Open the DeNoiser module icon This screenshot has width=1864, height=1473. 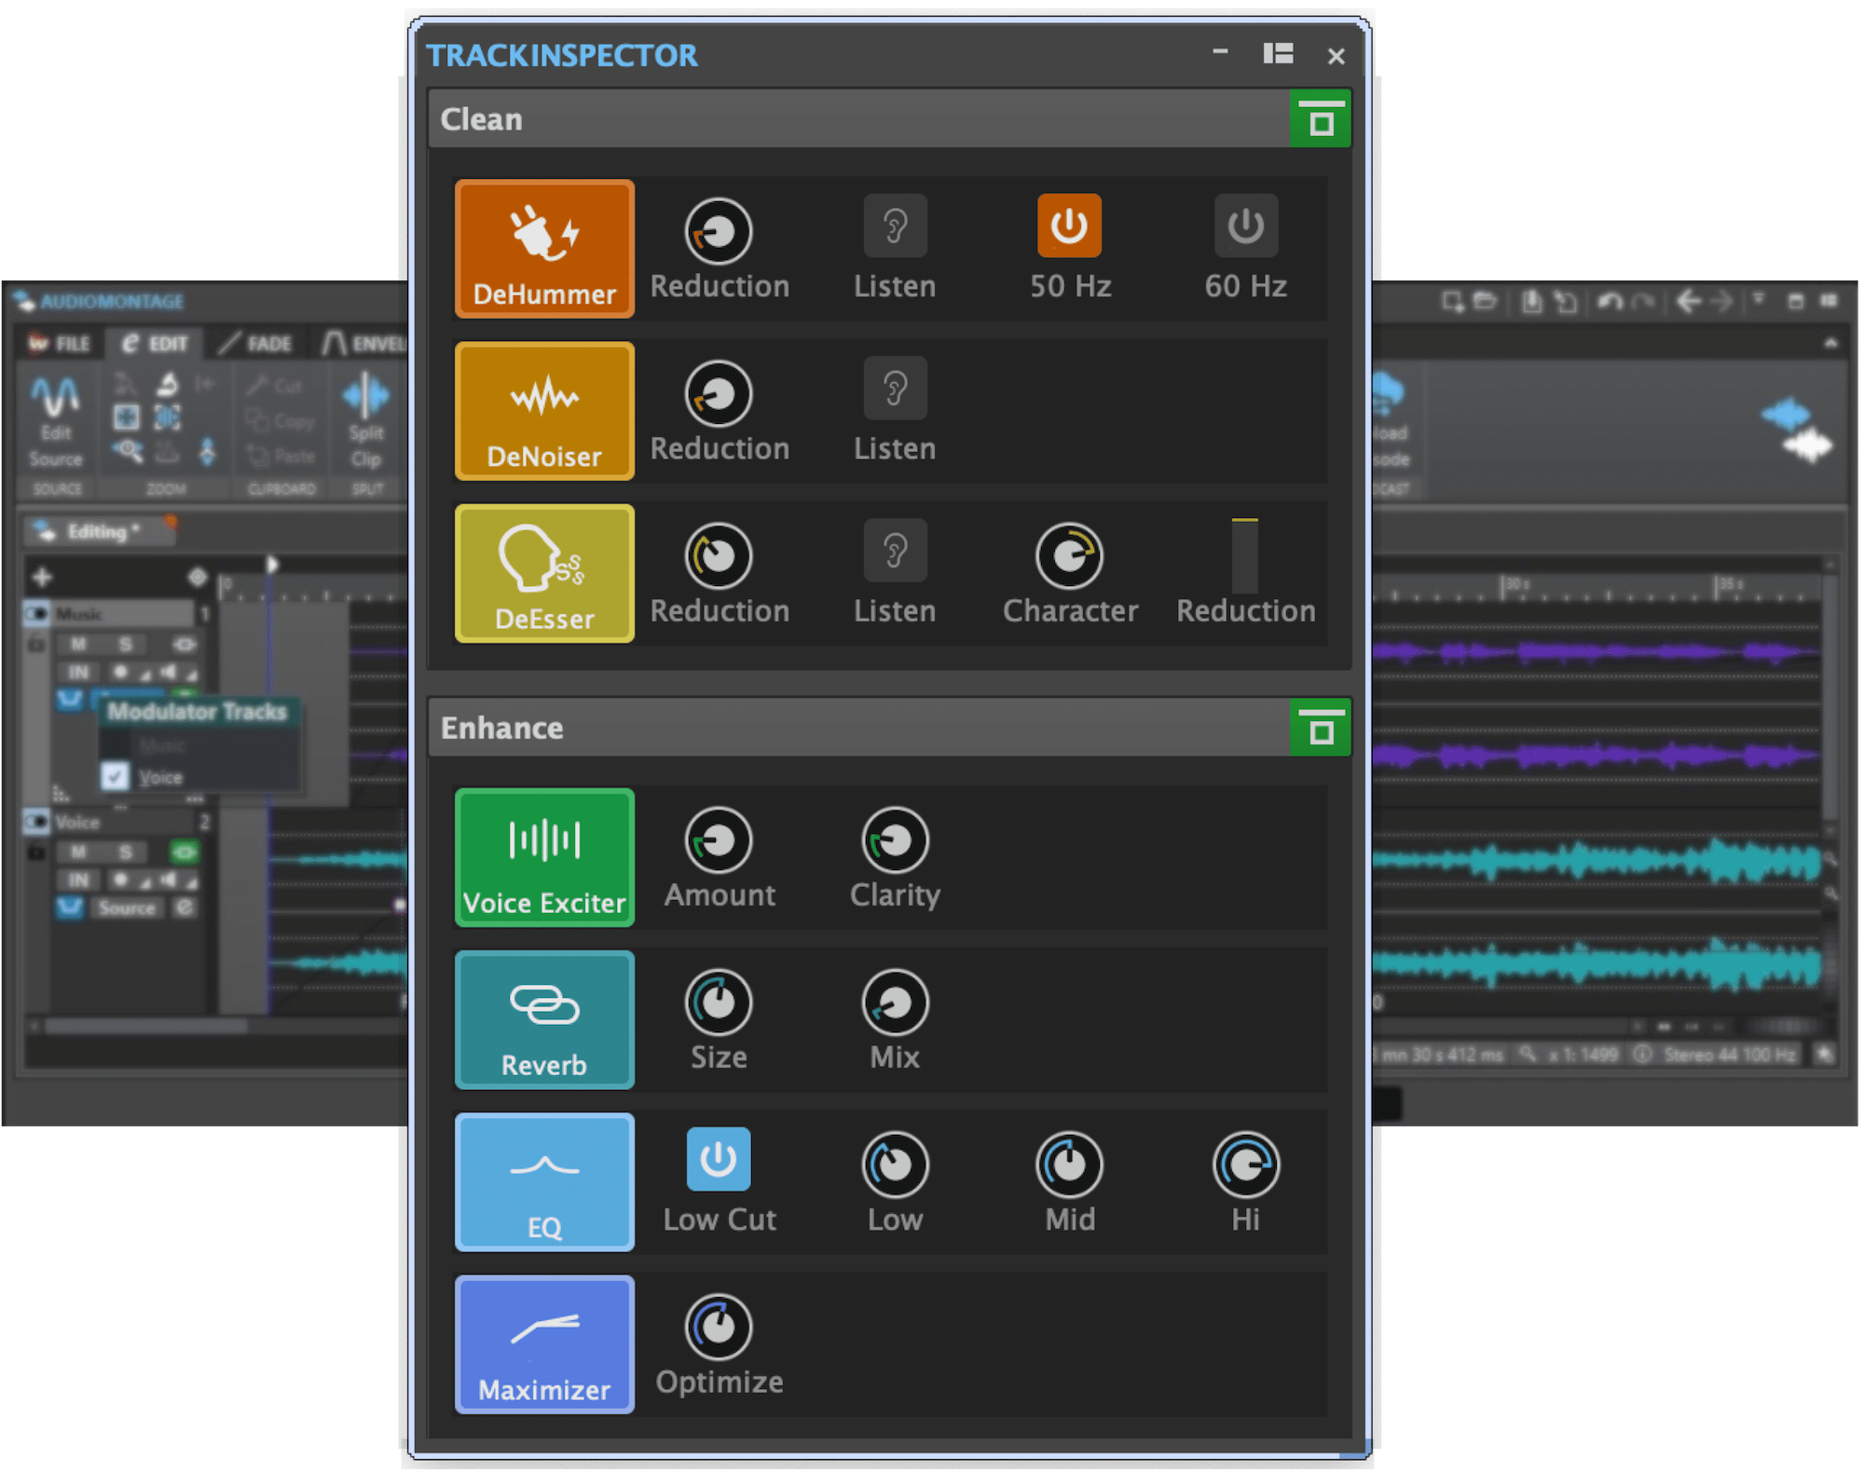click(x=544, y=411)
